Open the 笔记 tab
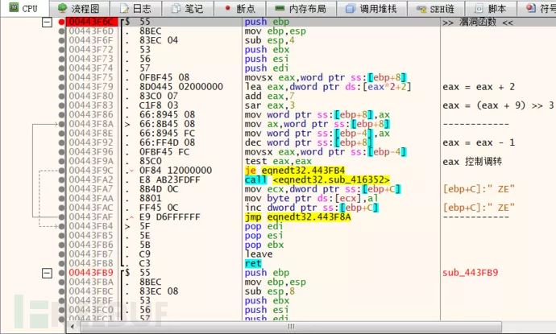556x334 pixels. click(188, 9)
